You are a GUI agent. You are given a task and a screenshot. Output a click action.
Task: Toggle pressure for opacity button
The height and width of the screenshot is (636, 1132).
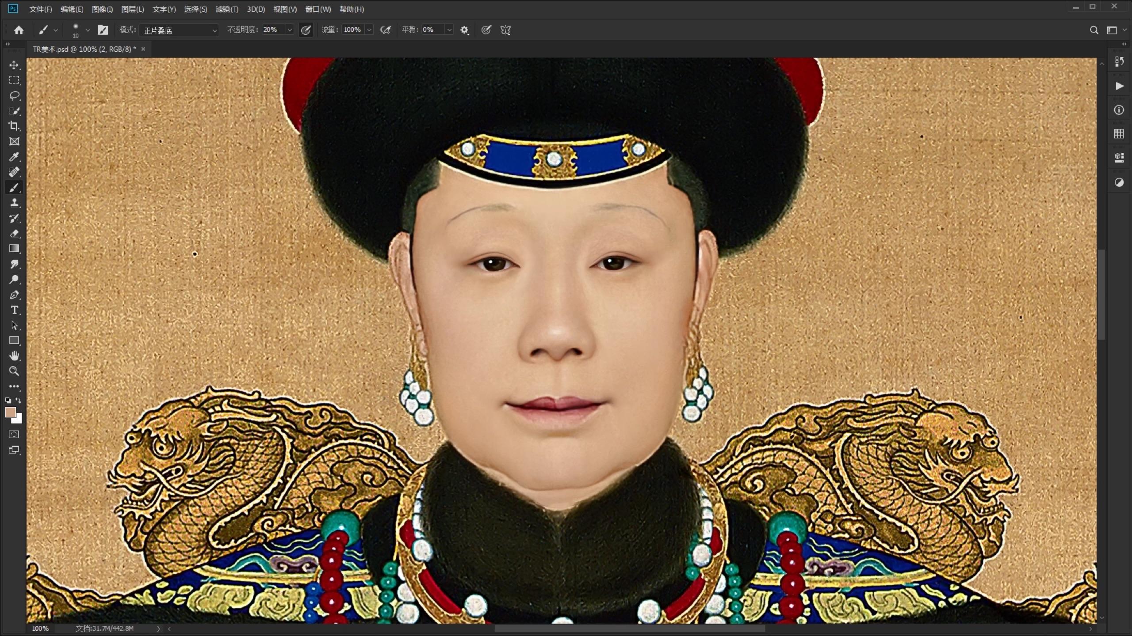306,30
